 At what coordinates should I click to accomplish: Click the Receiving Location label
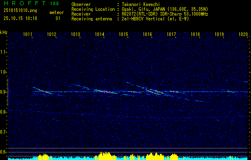(x=93, y=9)
